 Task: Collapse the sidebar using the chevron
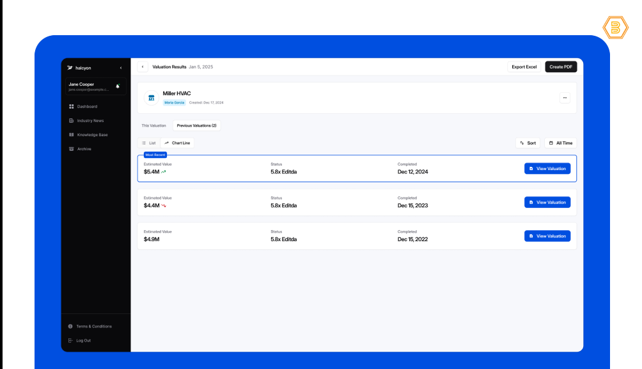[121, 67]
